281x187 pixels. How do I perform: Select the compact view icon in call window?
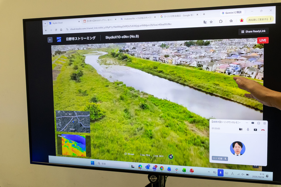pyautogui.click(x=253, y=123)
